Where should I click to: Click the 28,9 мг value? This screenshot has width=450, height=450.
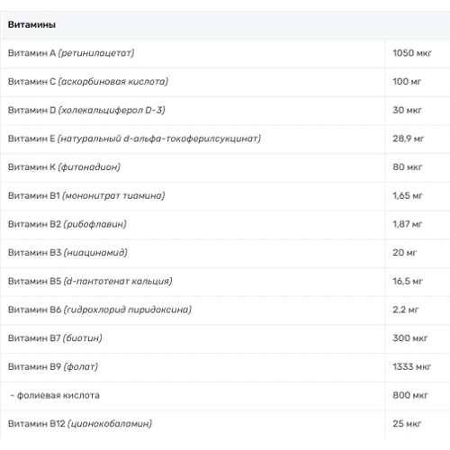pos(409,139)
